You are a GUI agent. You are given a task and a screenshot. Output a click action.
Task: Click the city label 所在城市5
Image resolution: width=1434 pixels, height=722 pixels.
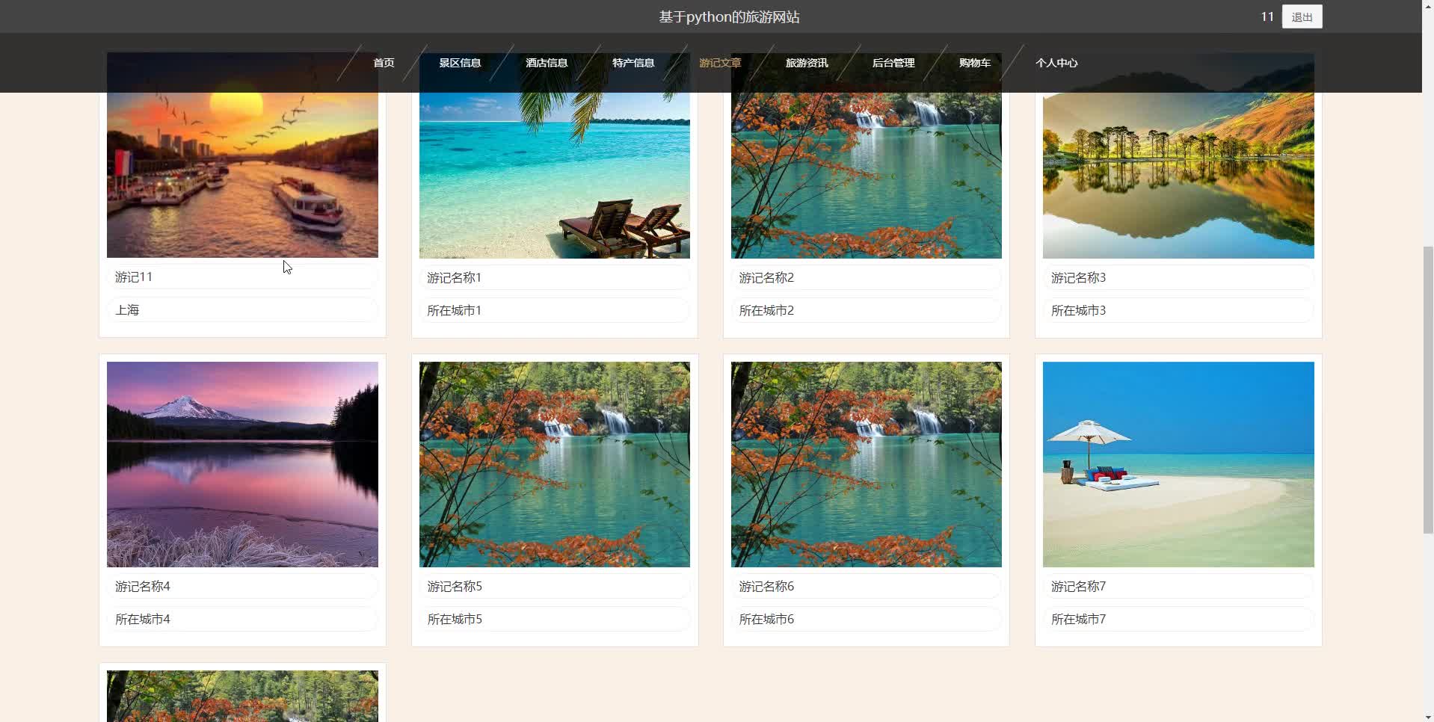(x=455, y=620)
